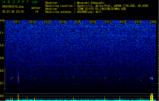
Task: Click the tall yellow intensity bar at 2311
Action: tap(18, 97)
